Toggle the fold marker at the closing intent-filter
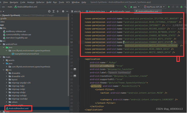The height and width of the screenshot is (113, 187). pos(78,103)
